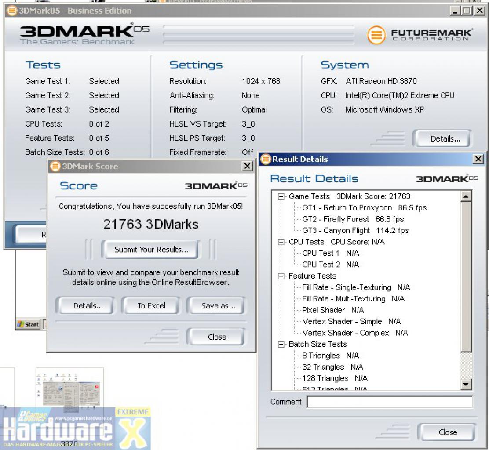Select GT1 - Return To Proxycon row
Screen dimensions: 489x450
coord(364,208)
